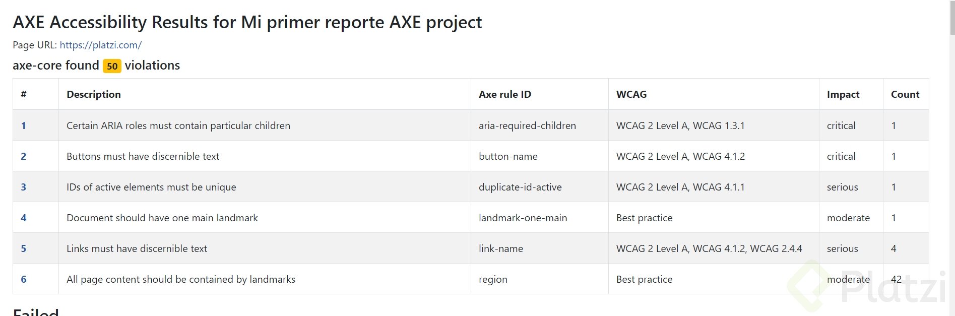Click the button-name rule ID cell
This screenshot has height=316, width=955.
[x=508, y=156]
